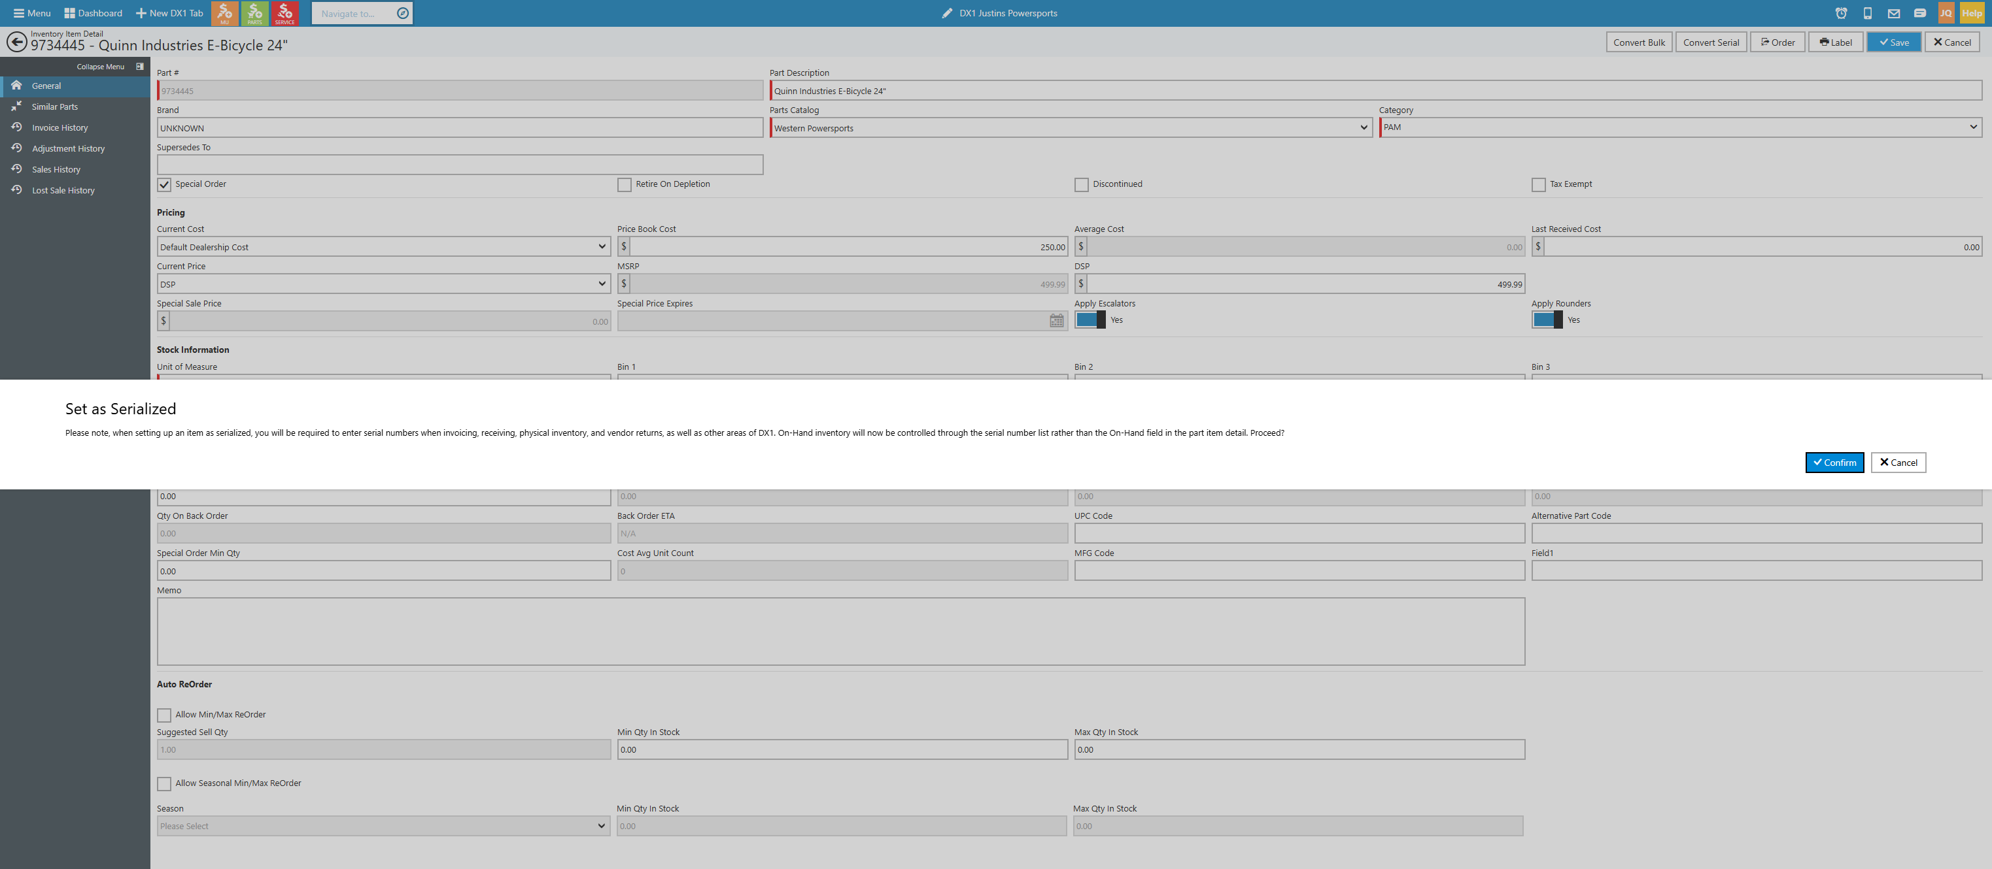Open a New DX1 Tab
The width and height of the screenshot is (1992, 869).
[x=169, y=13]
